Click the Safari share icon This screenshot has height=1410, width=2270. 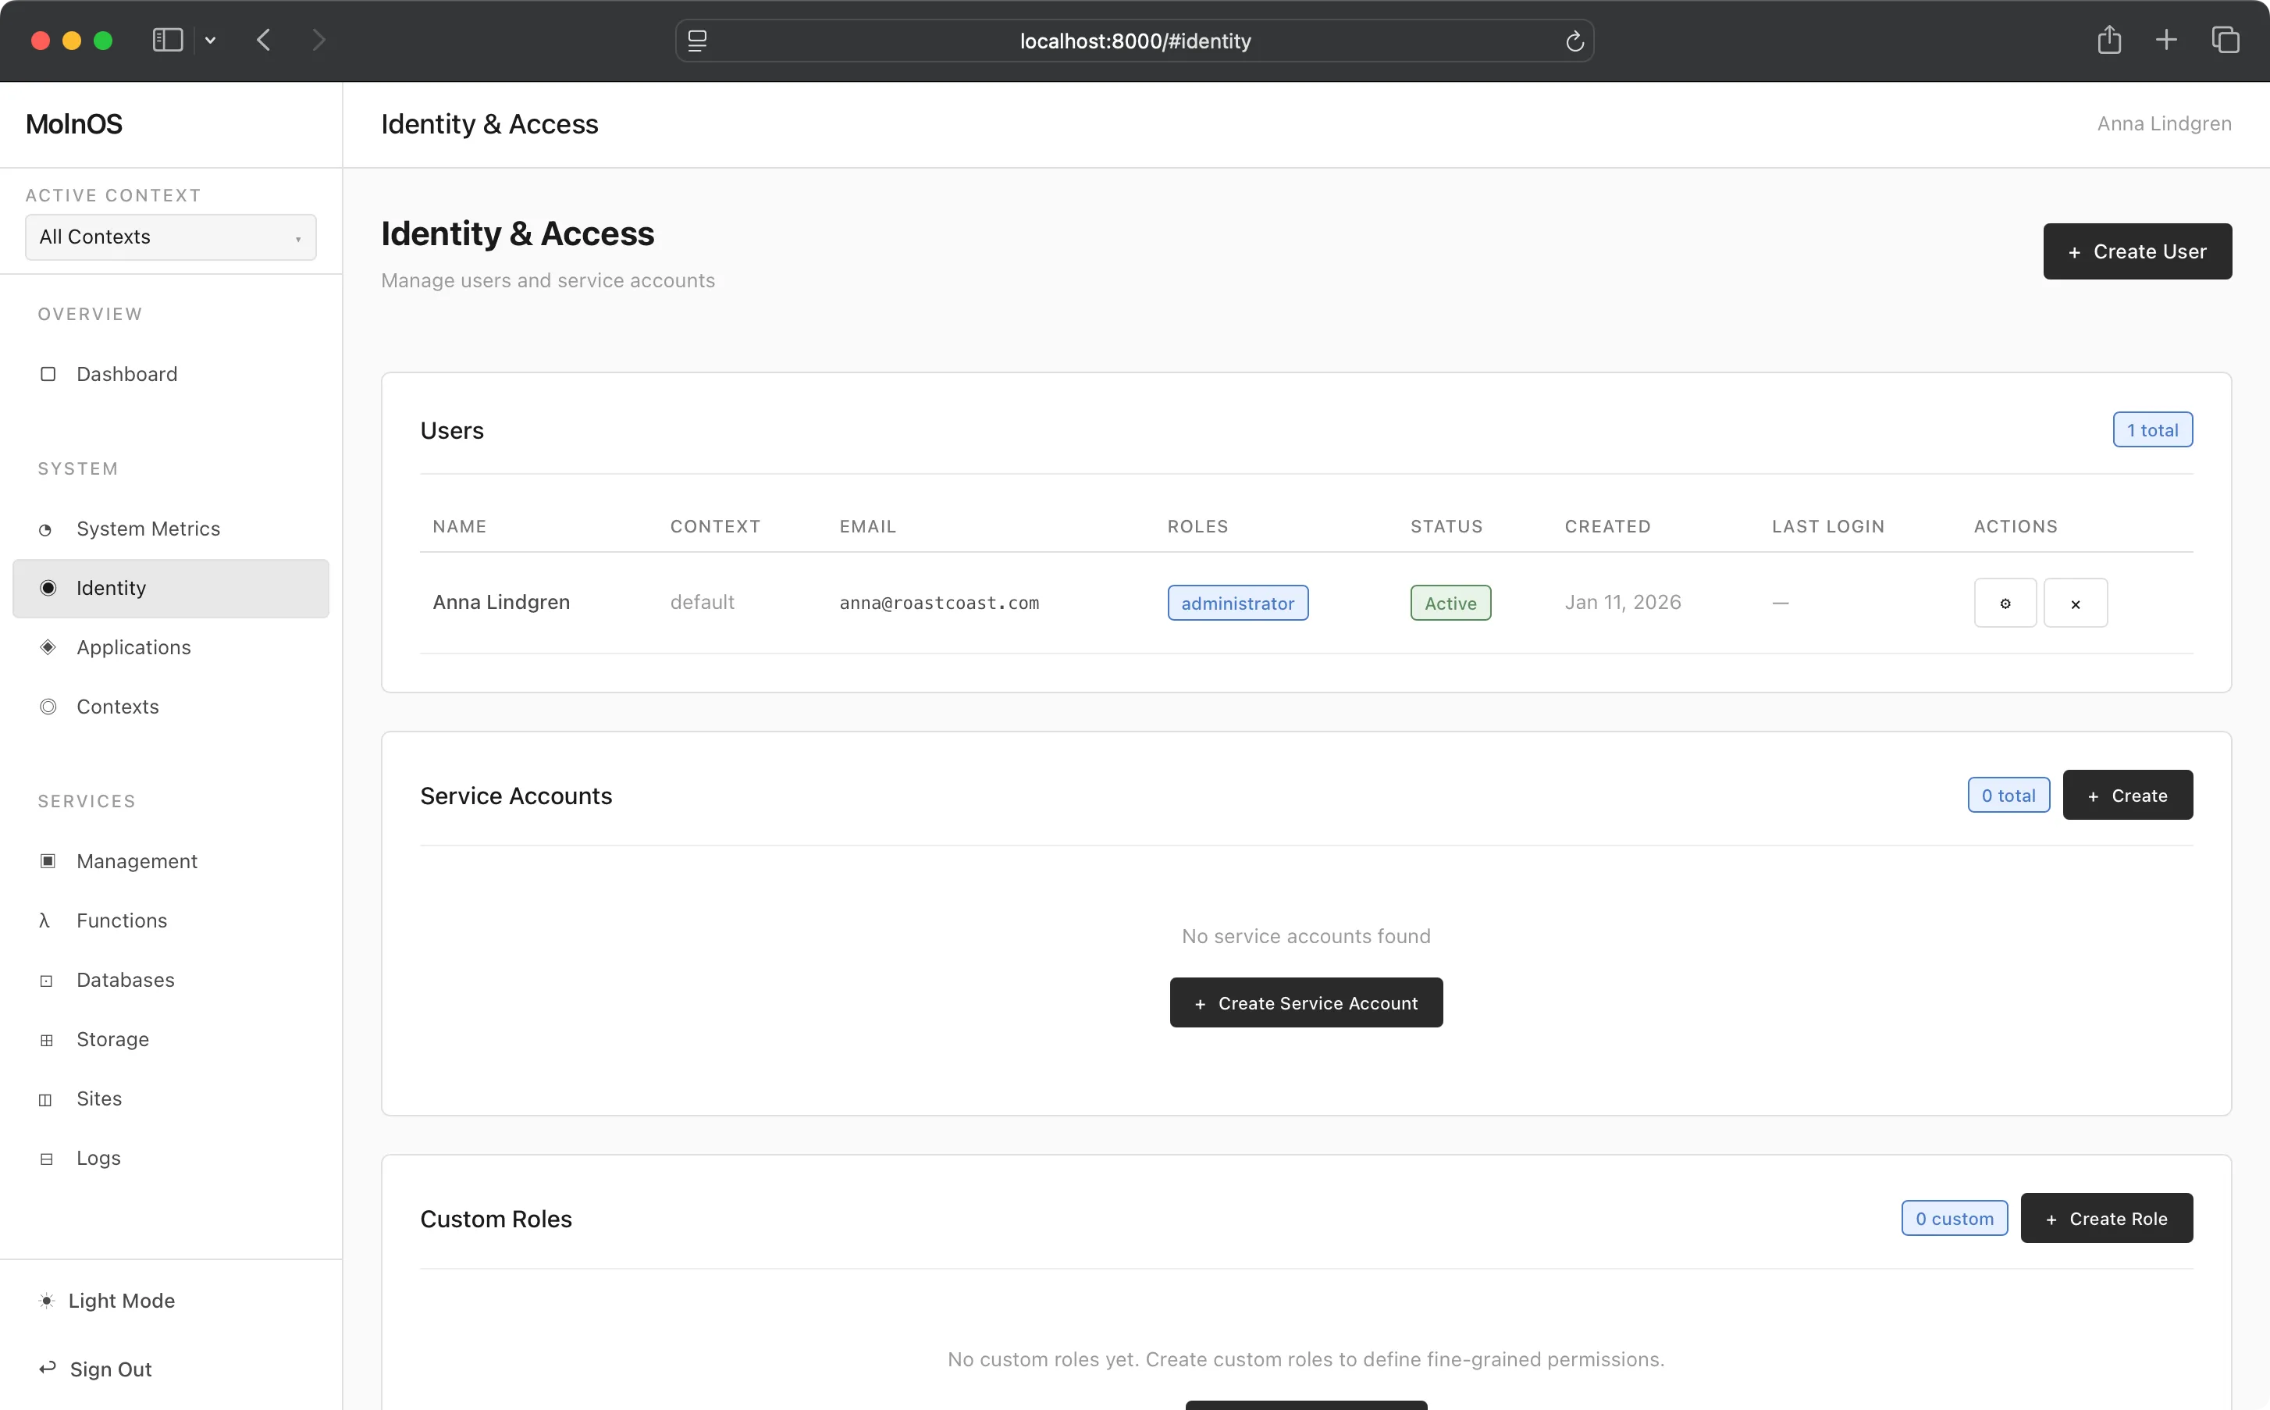coord(2108,40)
